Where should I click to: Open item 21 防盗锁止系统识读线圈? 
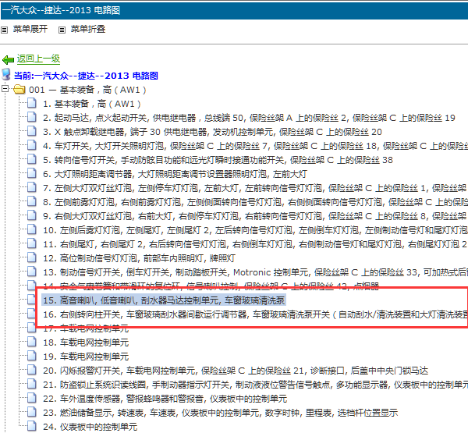point(255,385)
